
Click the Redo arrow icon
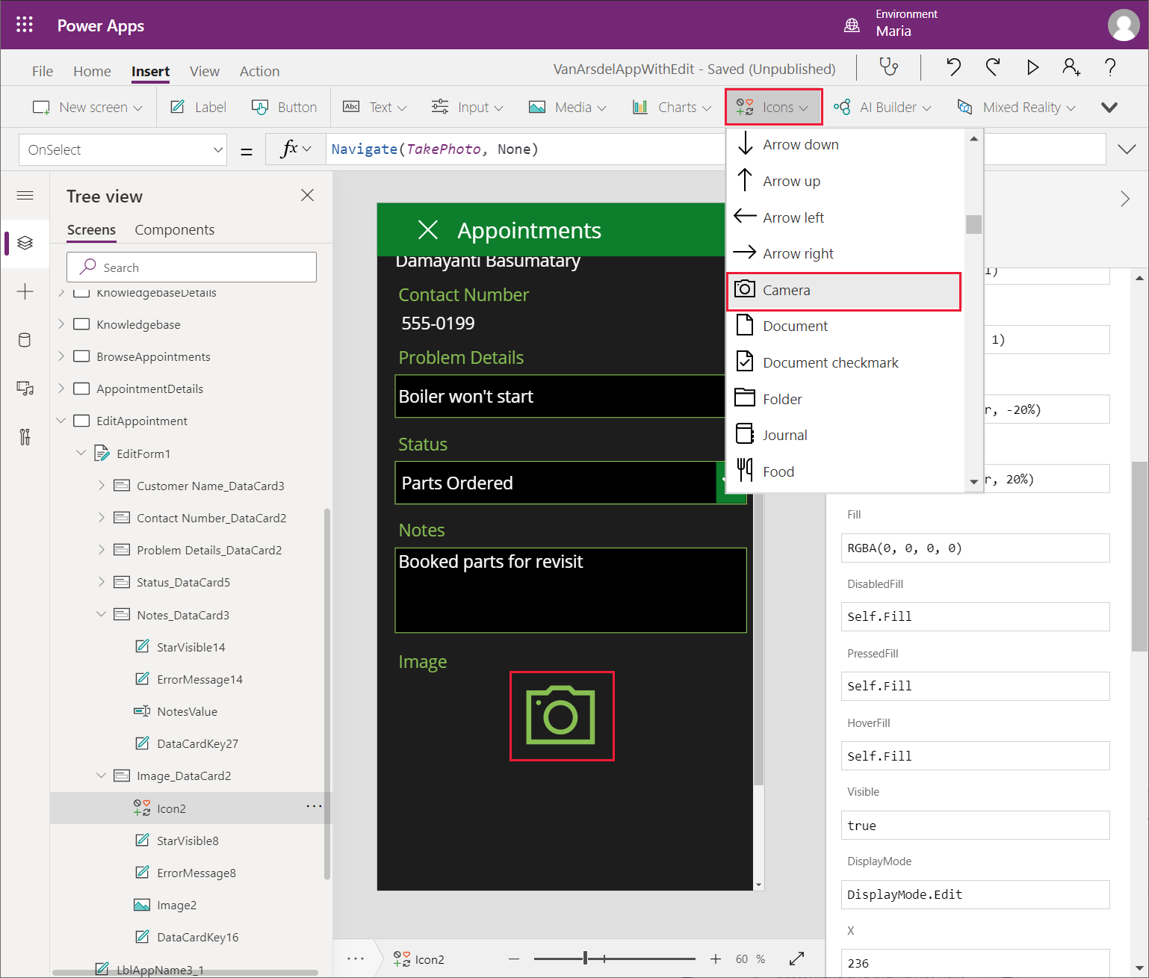tap(993, 67)
